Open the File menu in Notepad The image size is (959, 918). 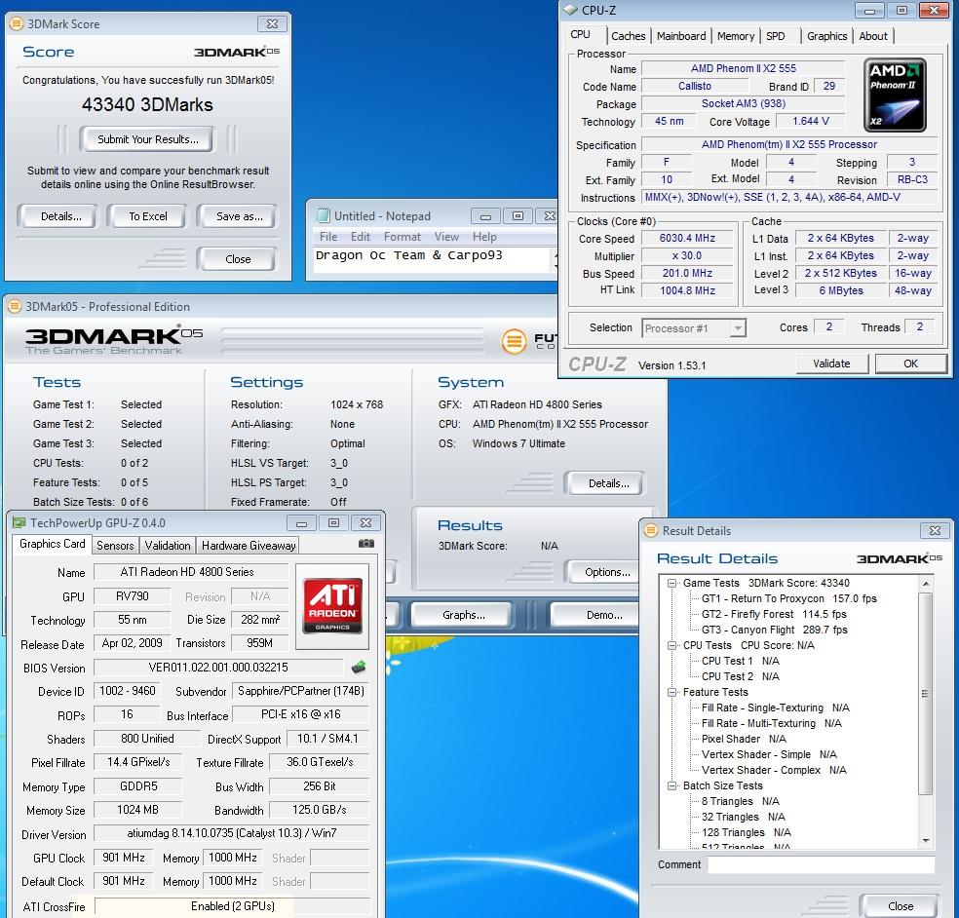click(x=328, y=237)
